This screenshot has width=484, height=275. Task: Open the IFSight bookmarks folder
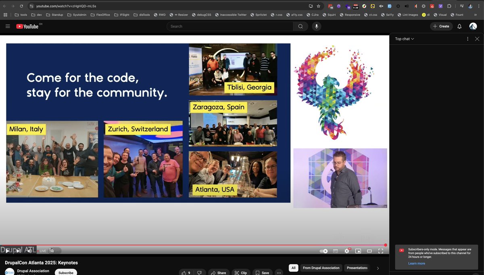click(x=122, y=15)
